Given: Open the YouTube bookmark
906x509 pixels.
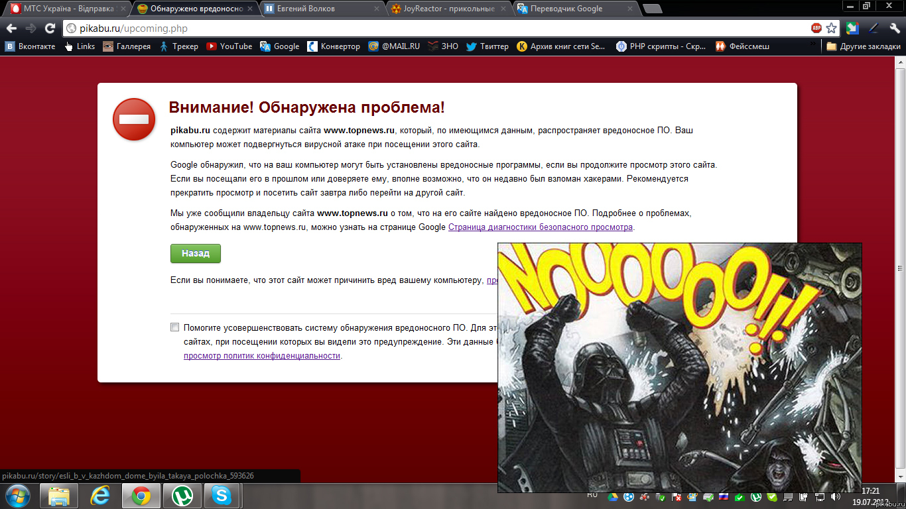Looking at the screenshot, I should click(x=229, y=46).
